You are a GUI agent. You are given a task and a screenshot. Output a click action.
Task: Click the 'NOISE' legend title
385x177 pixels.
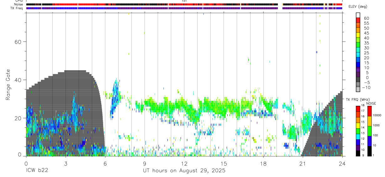click(x=371, y=104)
